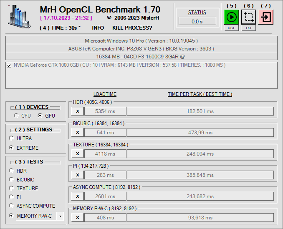Click the ASYNC COMPUTE best time 243,682 ms
Viewport: 283px width, 229px height.
(x=200, y=196)
